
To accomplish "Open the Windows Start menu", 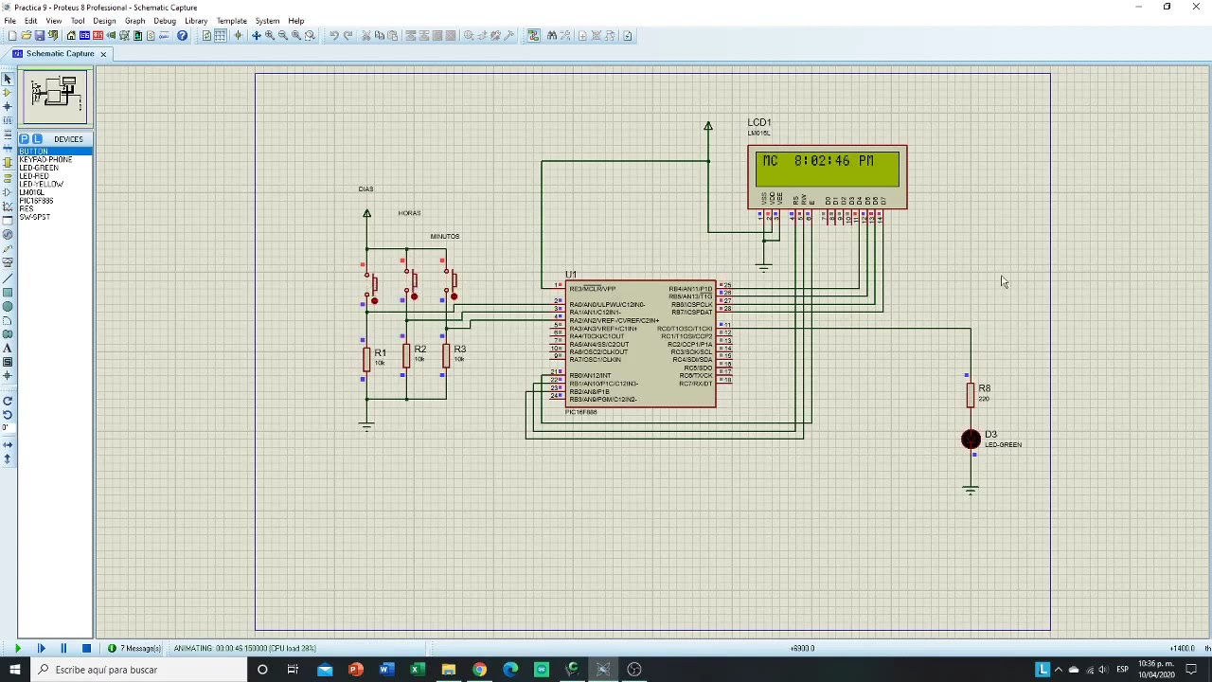I will click(x=15, y=670).
